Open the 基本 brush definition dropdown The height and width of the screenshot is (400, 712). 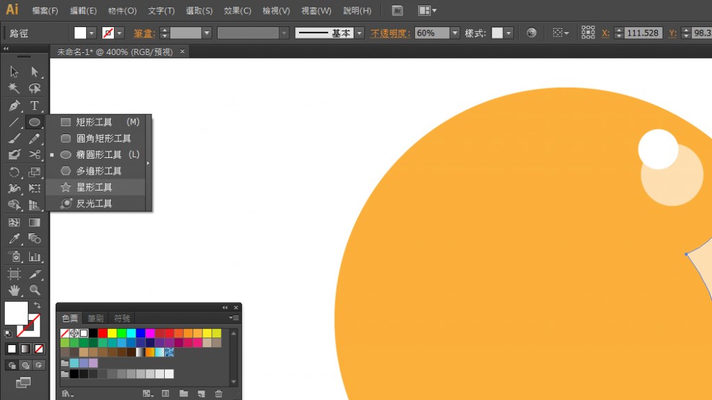[x=359, y=33]
